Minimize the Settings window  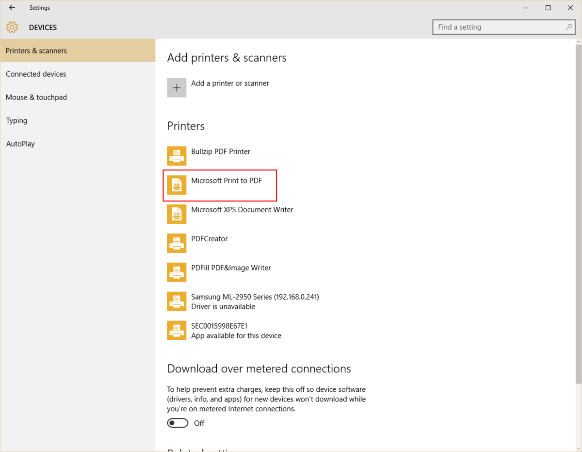(x=526, y=8)
